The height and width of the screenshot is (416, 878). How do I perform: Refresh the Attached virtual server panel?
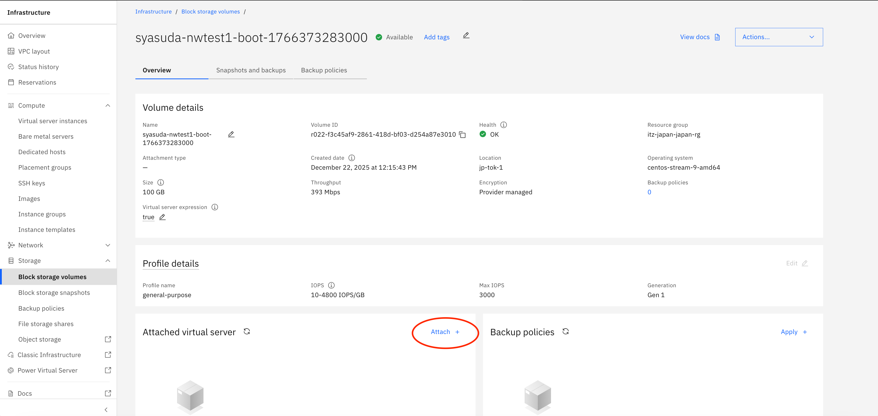pos(247,331)
